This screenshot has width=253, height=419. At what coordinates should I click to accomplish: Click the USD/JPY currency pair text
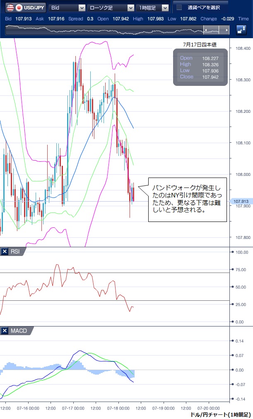coord(34,7)
